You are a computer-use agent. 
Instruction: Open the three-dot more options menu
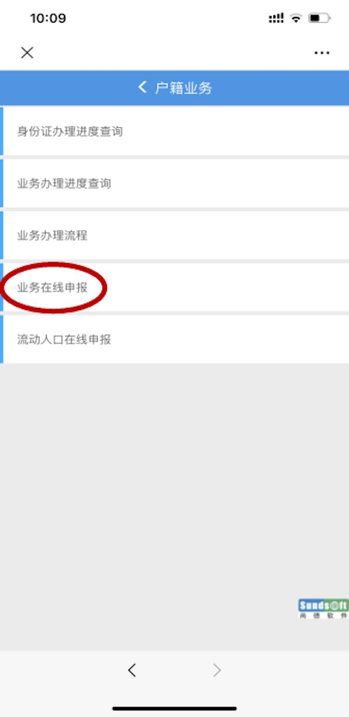point(322,53)
